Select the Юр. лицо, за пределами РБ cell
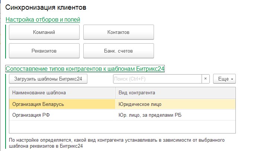 coord(176,115)
